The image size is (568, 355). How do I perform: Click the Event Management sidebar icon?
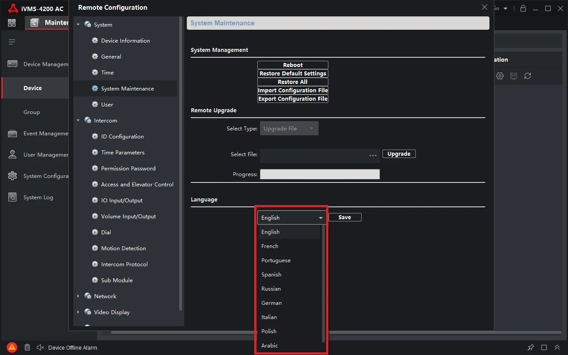pos(12,134)
